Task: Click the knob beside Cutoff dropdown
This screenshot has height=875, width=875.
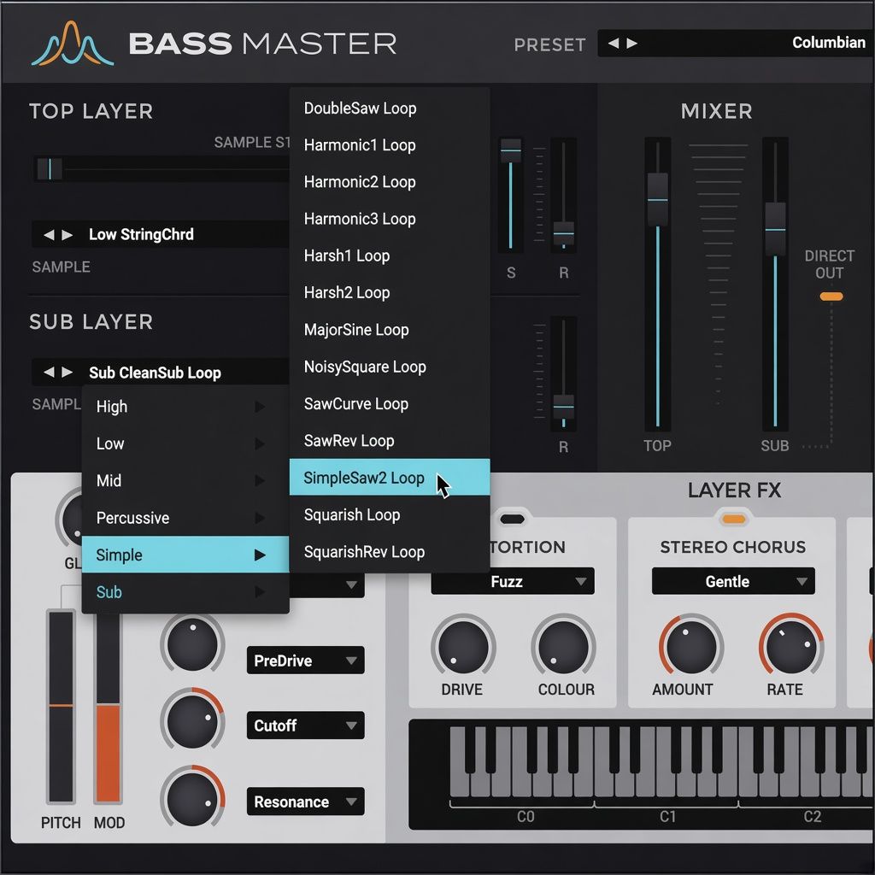Action: [192, 721]
